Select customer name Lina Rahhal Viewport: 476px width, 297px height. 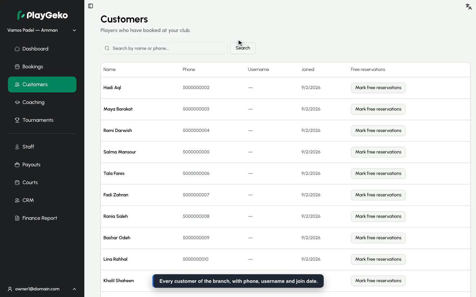coord(115,259)
